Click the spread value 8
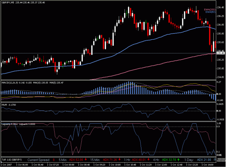 coord(54,160)
